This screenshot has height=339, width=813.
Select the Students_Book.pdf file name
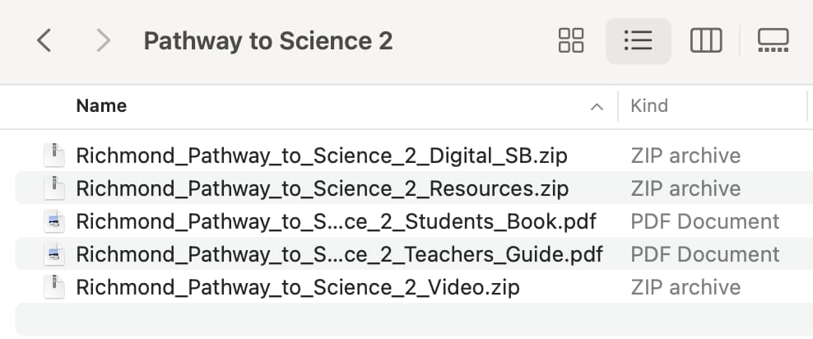pos(336,221)
